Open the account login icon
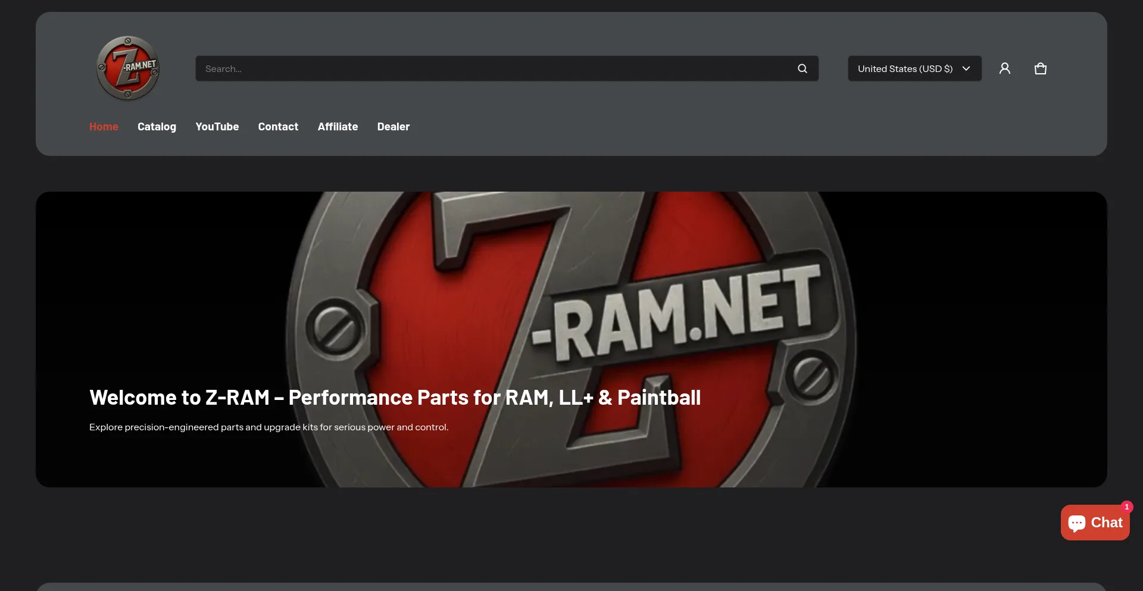1143x591 pixels. (1005, 68)
